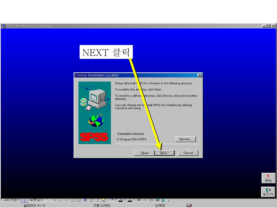Expand the Fill Color dropdown arrow
Image resolution: width=277 pixels, height=208 pixels.
coord(116,200)
